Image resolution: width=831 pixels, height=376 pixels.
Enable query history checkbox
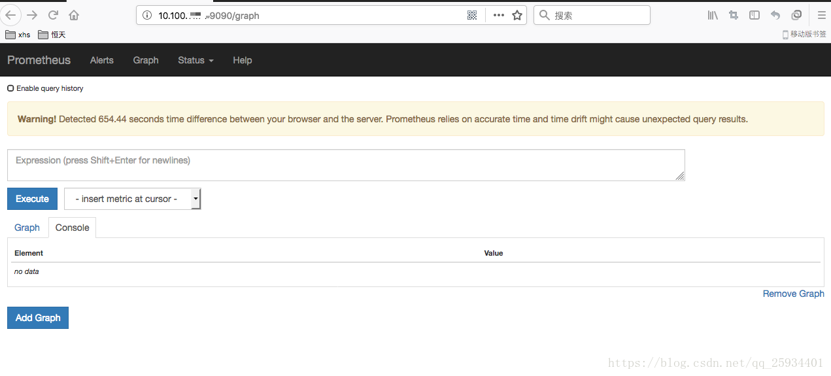coord(10,88)
